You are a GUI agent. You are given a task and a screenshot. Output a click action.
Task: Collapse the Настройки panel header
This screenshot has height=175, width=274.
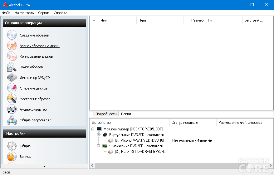44,134
